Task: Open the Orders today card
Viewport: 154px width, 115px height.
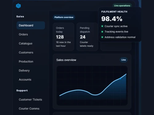Action: 63,37
